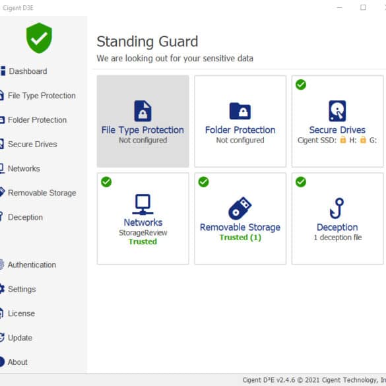Click the Folder Protection tile title
386x386 pixels.
click(240, 130)
